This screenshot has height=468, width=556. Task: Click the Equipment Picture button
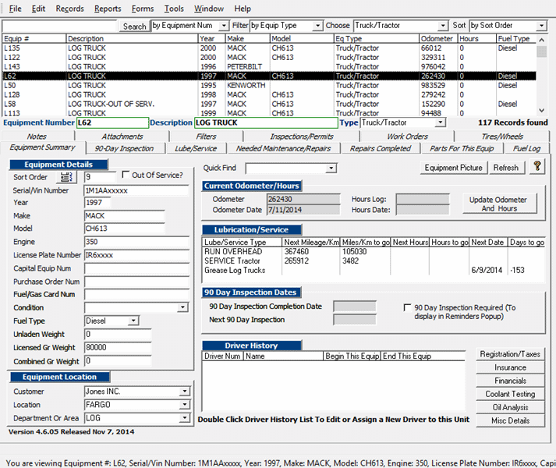coord(454,168)
